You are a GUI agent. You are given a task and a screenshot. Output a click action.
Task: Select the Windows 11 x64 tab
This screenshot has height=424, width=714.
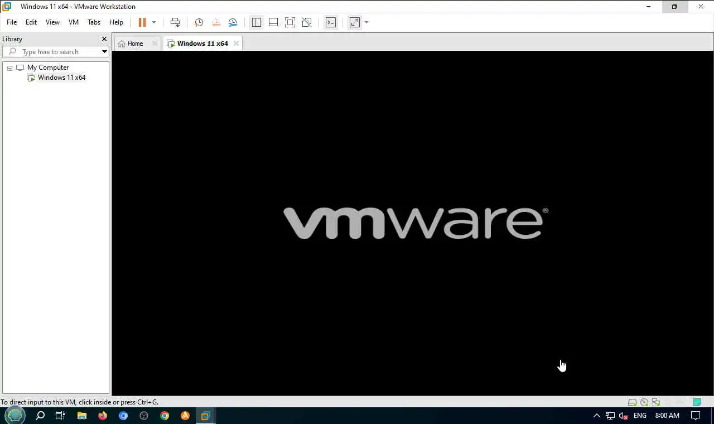(202, 44)
